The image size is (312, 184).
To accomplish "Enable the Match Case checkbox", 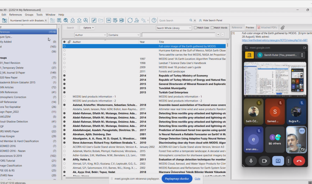I will coord(195,28).
